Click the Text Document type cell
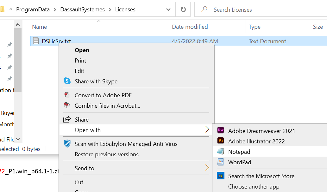Viewport: 327px width, 192px height. (267, 41)
